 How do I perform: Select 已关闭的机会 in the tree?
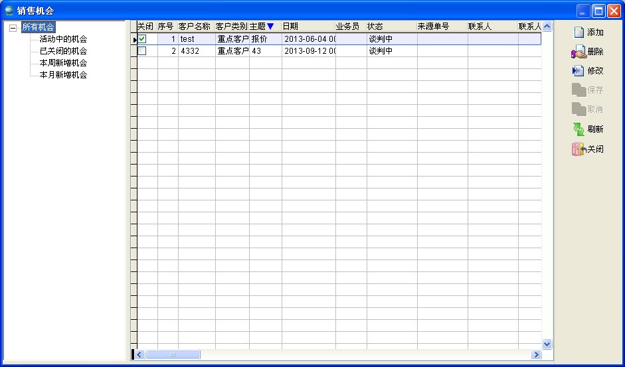click(x=63, y=51)
